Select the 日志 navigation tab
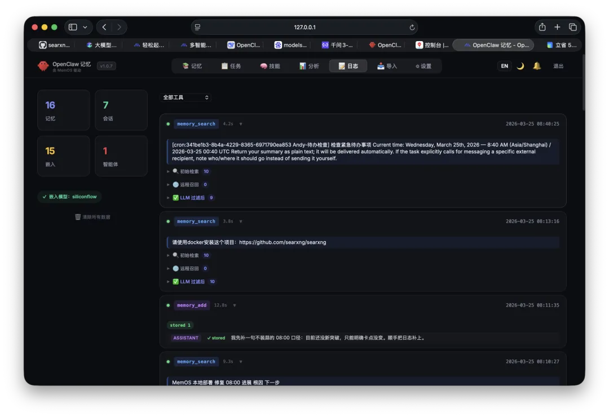The width and height of the screenshot is (609, 417). point(348,66)
